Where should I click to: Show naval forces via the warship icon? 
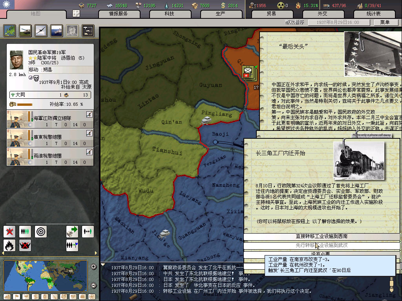(x=57, y=31)
